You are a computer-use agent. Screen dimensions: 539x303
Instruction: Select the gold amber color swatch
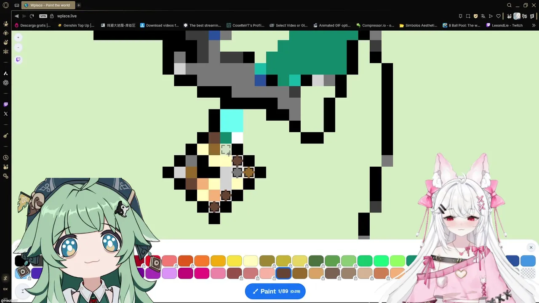(218, 261)
